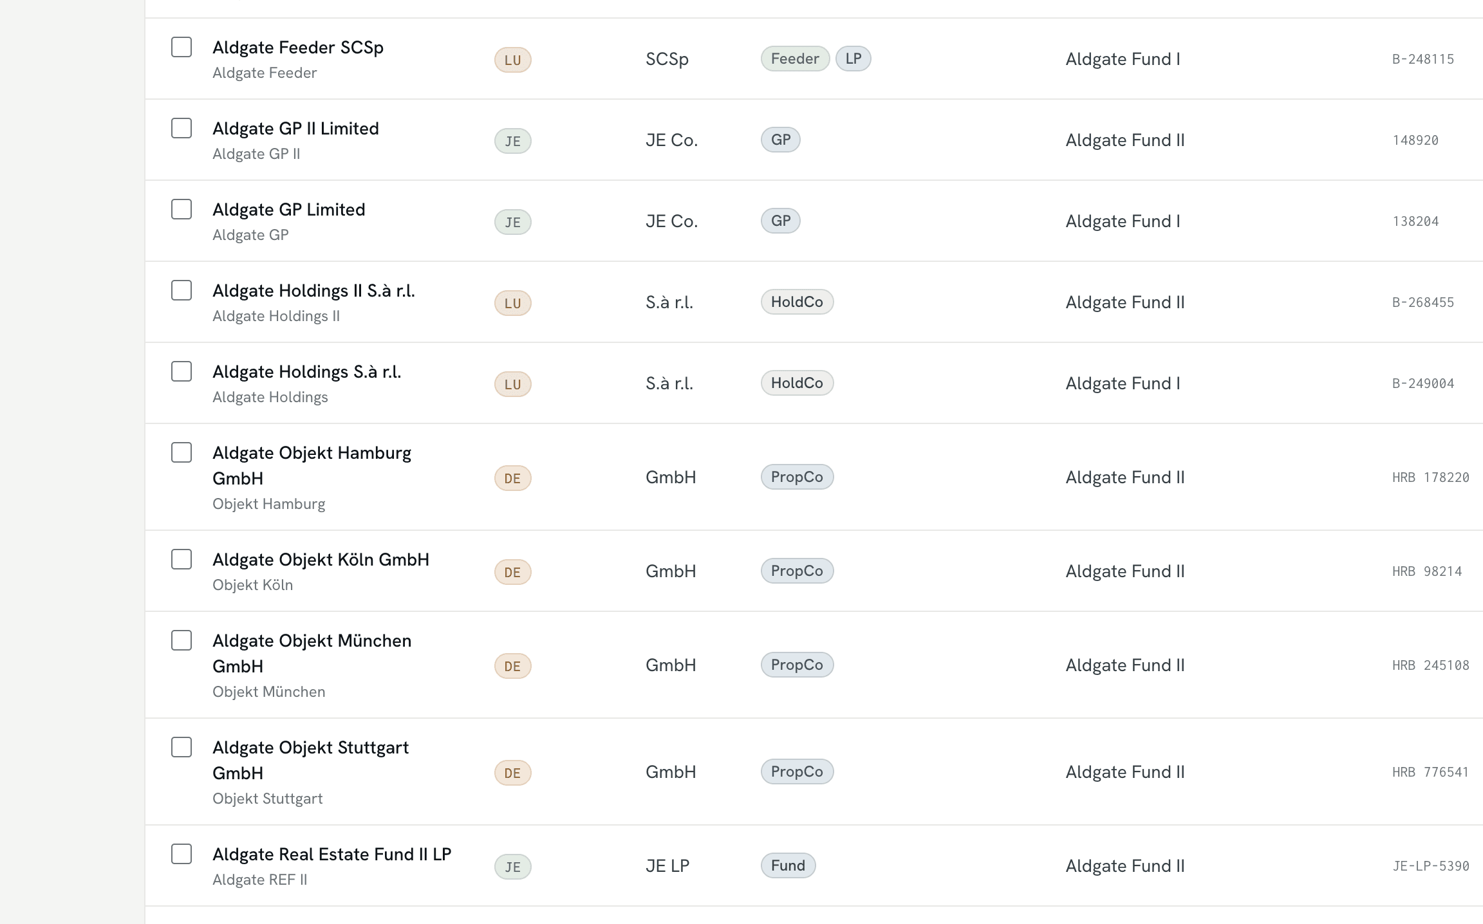Click the LU country badge on Aldgate Feeder row
Viewport: 1483px width, 924px height.
point(513,60)
